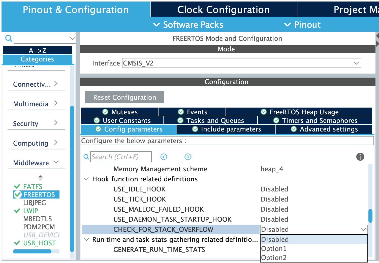379x263 pixels.
Task: Click the FATFS check mark icon
Action: [17, 186]
